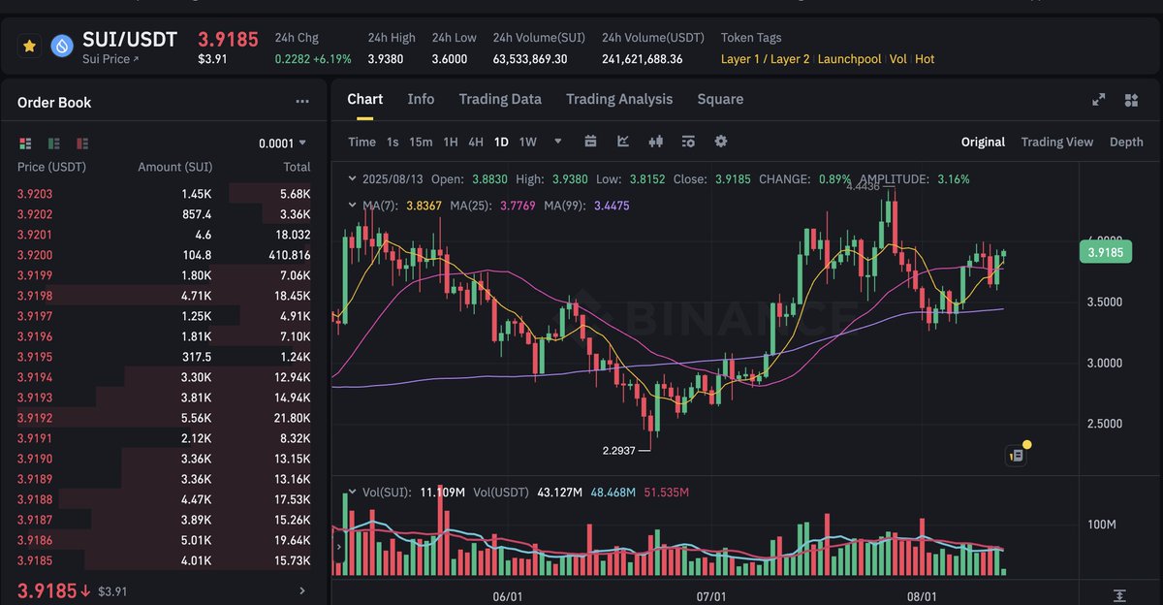Show buy orders only view
The image size is (1163, 605).
pos(53,143)
